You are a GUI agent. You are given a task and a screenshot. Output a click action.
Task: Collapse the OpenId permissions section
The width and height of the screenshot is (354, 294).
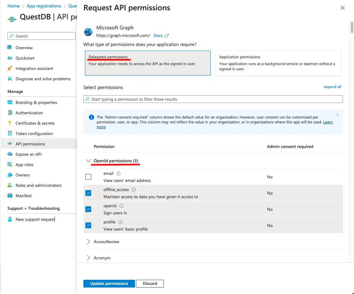[x=89, y=161]
